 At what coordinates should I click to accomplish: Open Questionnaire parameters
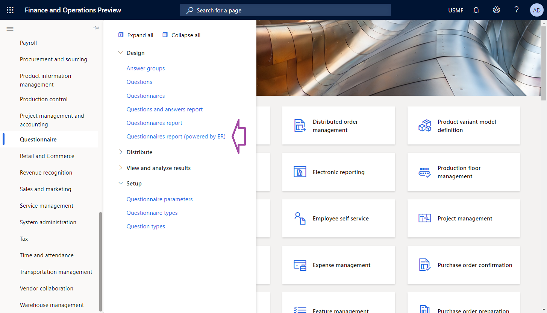point(159,199)
